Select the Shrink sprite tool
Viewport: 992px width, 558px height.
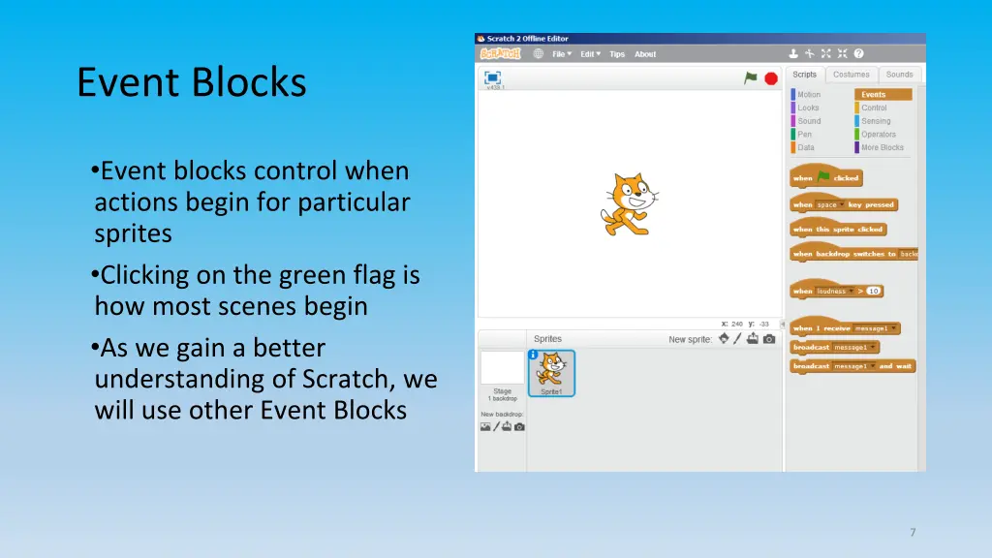point(842,54)
